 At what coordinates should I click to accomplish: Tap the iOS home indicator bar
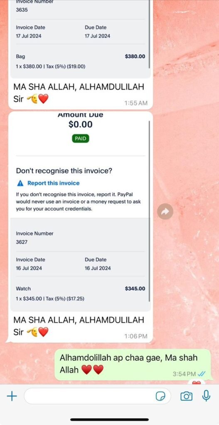point(109,420)
